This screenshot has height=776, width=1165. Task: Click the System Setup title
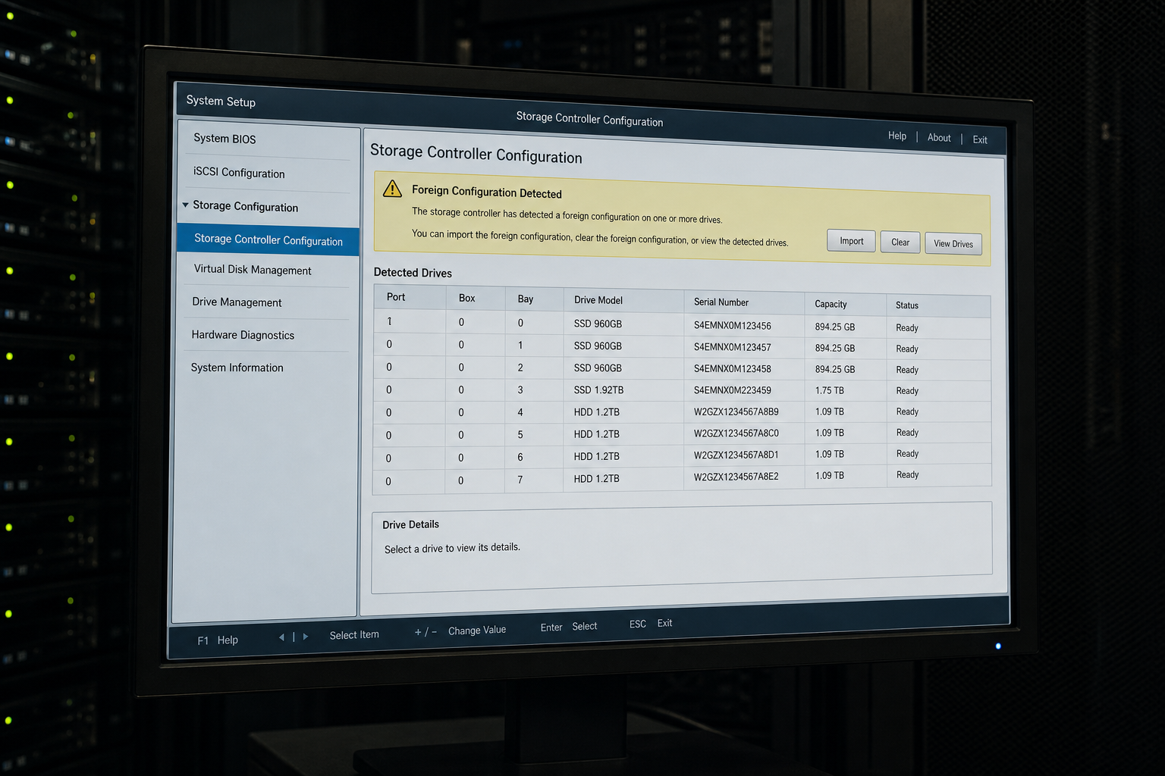pyautogui.click(x=221, y=101)
